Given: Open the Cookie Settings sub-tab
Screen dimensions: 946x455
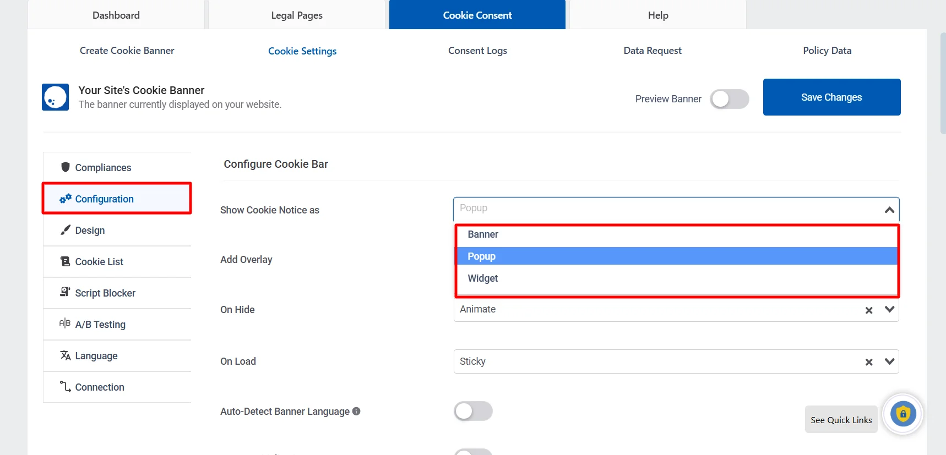Looking at the screenshot, I should point(302,51).
